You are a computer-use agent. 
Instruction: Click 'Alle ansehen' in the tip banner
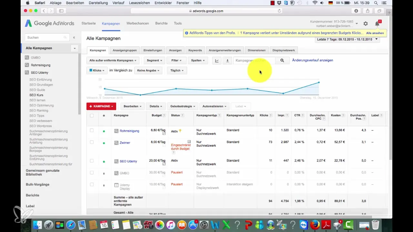(375, 33)
